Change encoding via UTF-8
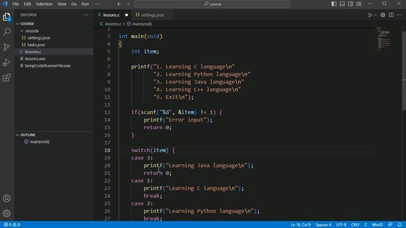Viewport: 406px width, 228px height. pos(341,225)
